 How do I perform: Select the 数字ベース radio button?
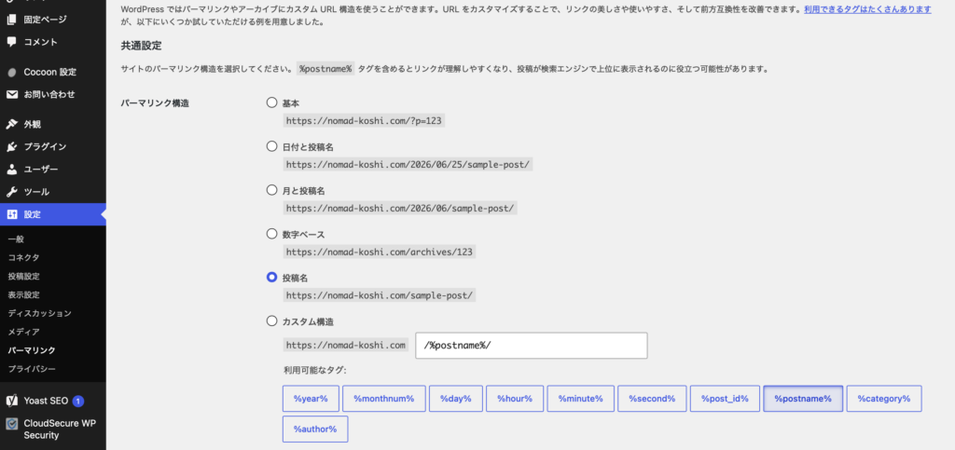click(x=271, y=234)
